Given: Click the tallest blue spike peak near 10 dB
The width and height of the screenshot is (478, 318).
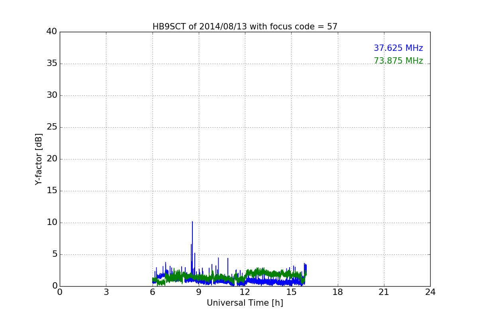Looking at the screenshot, I should pos(192,222).
